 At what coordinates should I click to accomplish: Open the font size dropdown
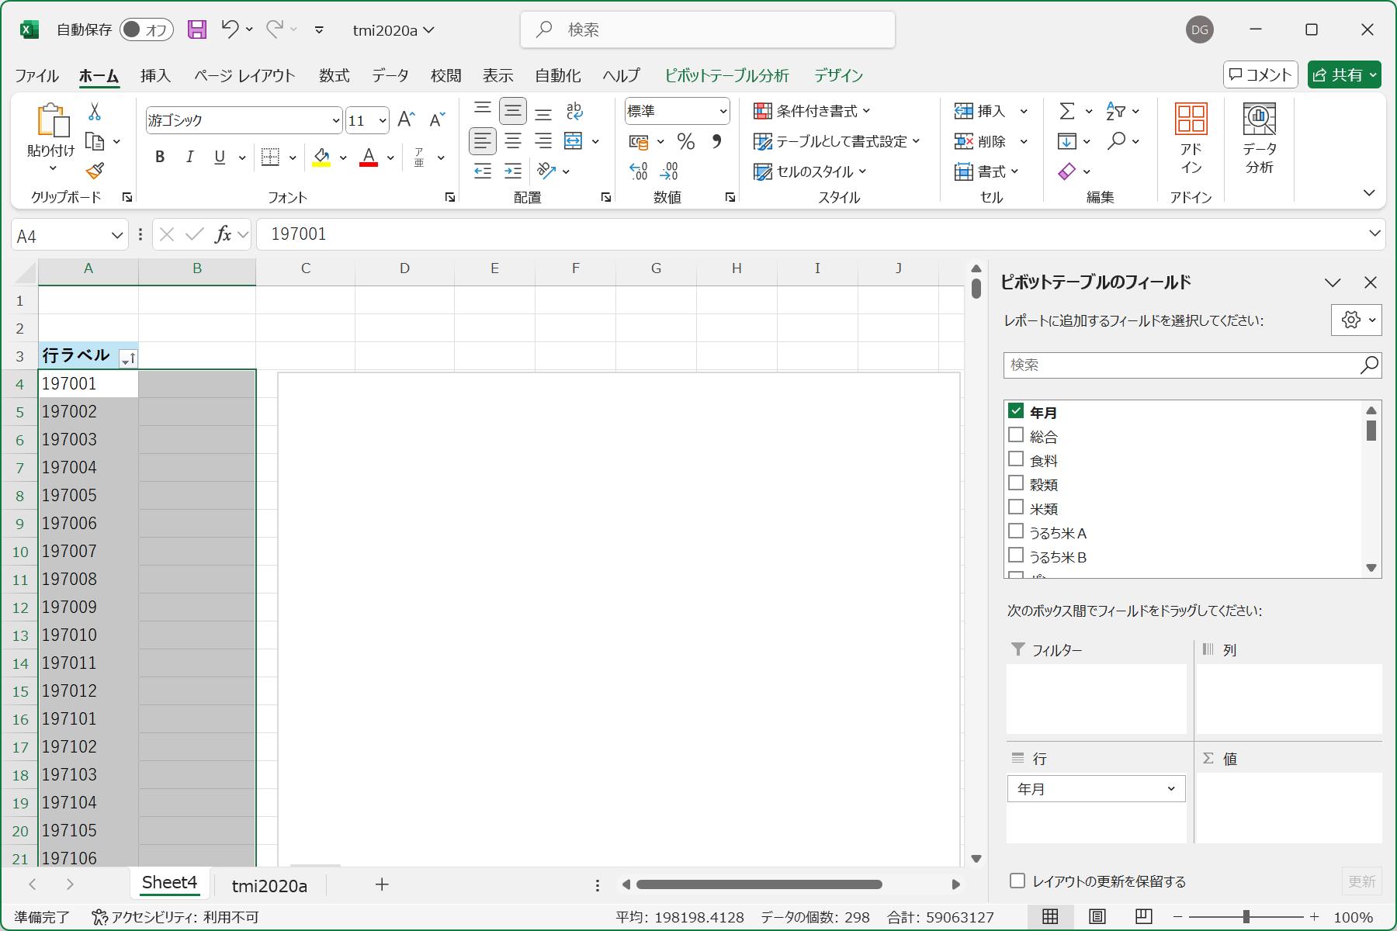point(382,120)
